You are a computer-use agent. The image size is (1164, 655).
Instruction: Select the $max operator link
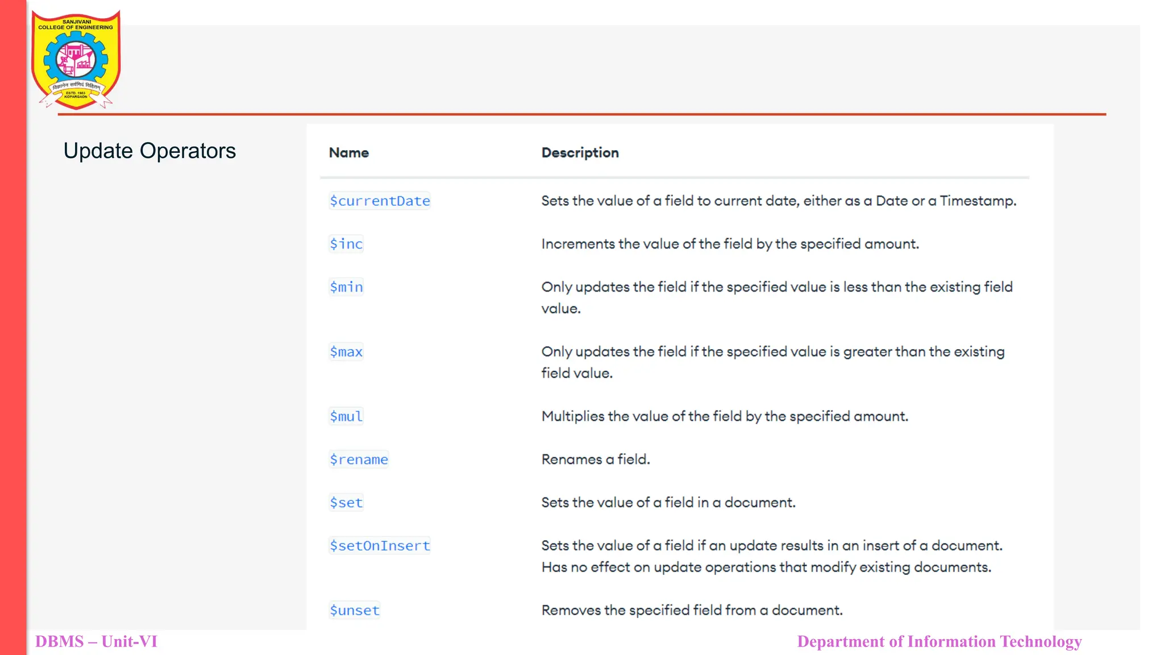346,352
